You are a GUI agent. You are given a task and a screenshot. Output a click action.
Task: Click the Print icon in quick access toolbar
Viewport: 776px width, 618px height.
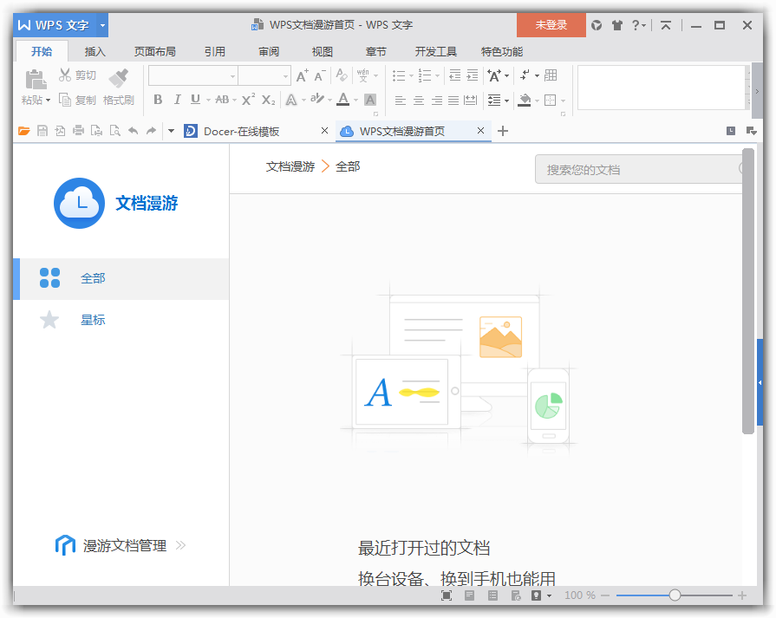(x=79, y=131)
